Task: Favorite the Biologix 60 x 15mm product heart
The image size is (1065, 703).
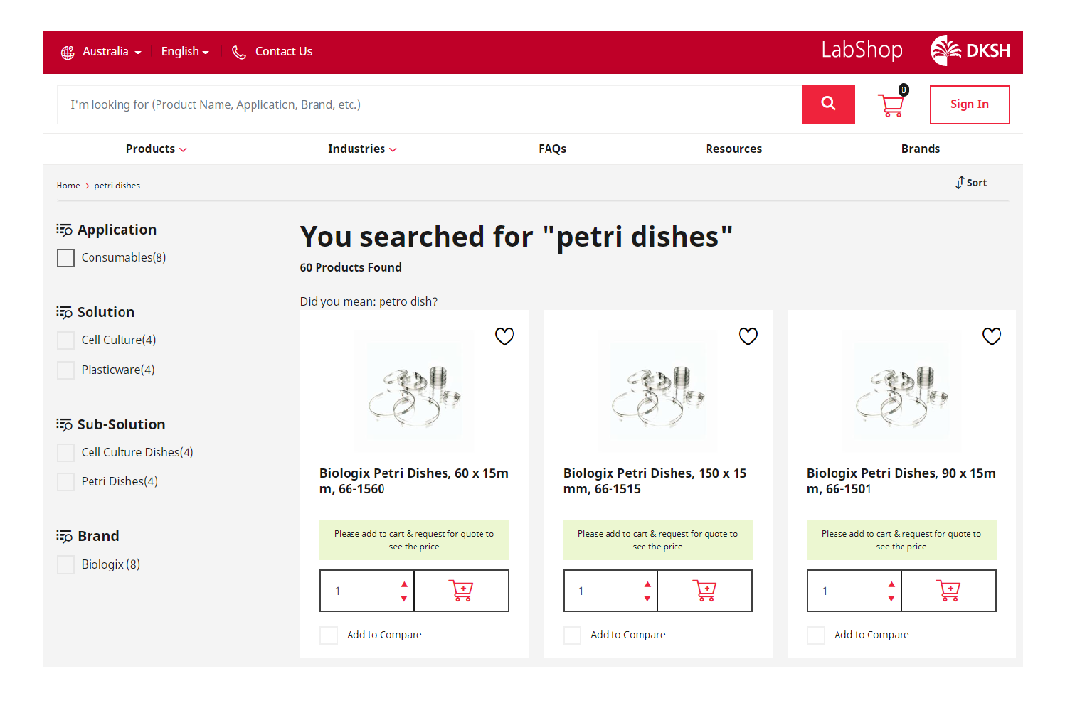Action: (x=504, y=336)
